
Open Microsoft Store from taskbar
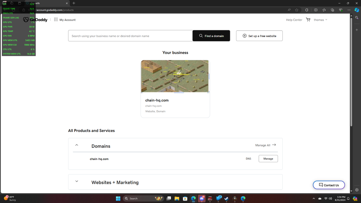pyautogui.click(x=185, y=198)
